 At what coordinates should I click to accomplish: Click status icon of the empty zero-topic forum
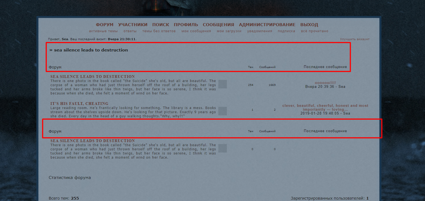click(x=222, y=148)
